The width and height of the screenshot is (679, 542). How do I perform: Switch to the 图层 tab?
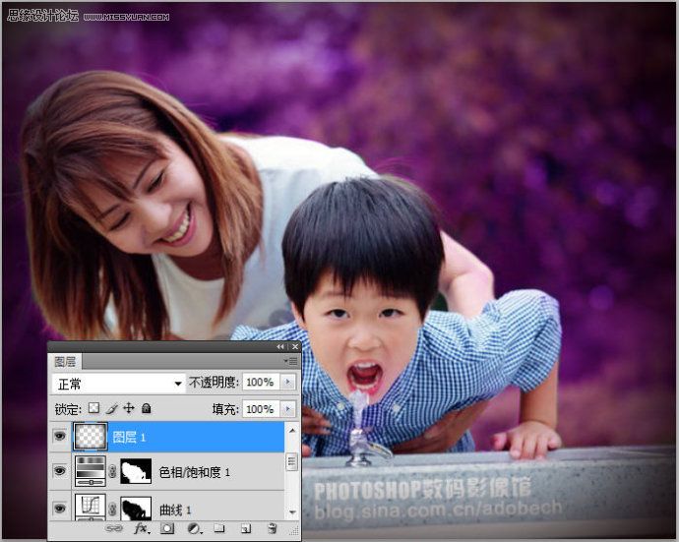(65, 361)
